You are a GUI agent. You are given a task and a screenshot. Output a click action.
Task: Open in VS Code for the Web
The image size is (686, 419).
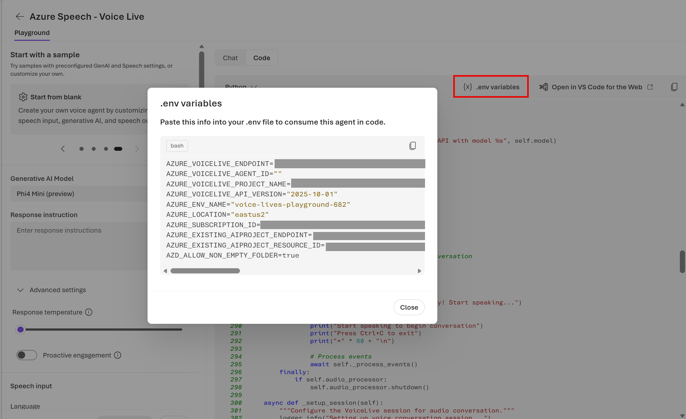pos(597,87)
